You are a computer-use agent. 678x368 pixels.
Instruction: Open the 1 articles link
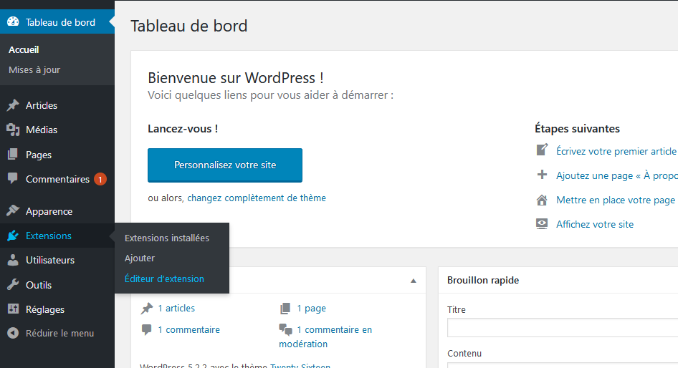pyautogui.click(x=176, y=309)
